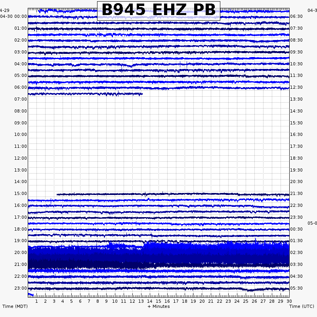Select the 04:00 MDT row label
This screenshot has height=317, width=317.
tap(21, 64)
